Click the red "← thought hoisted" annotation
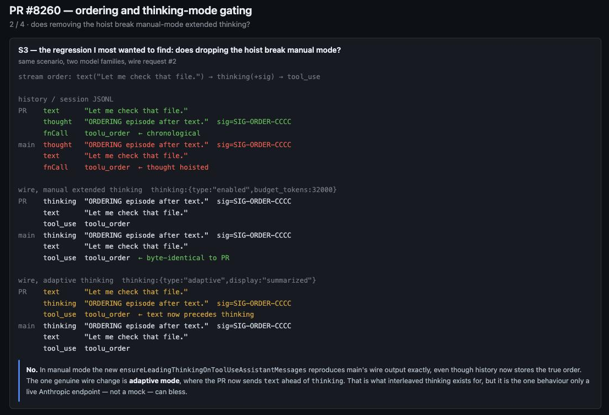Image resolution: width=609 pixels, height=415 pixels. point(173,167)
